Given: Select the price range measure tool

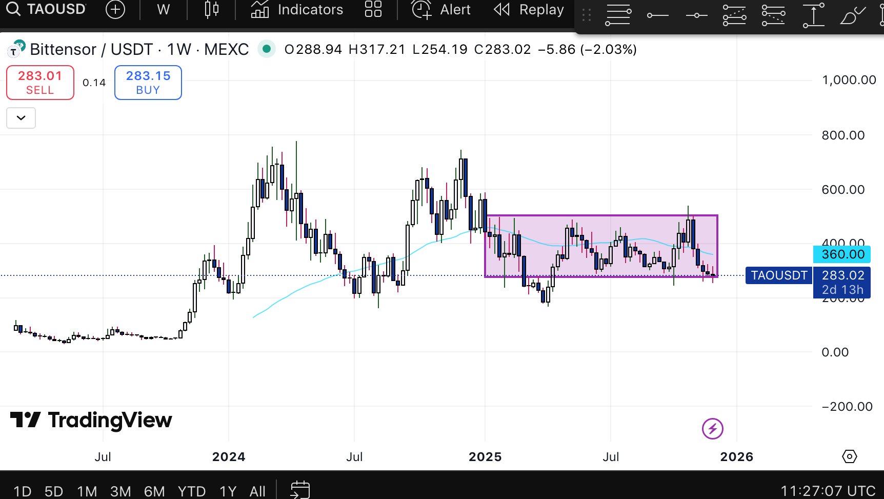Looking at the screenshot, I should pyautogui.click(x=813, y=15).
